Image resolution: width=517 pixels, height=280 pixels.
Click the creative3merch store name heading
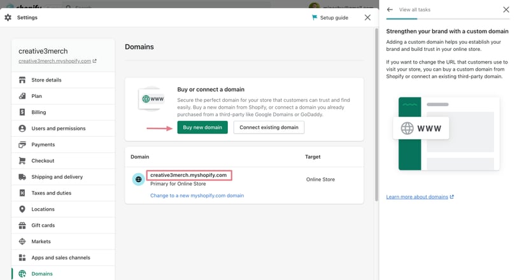coord(43,51)
